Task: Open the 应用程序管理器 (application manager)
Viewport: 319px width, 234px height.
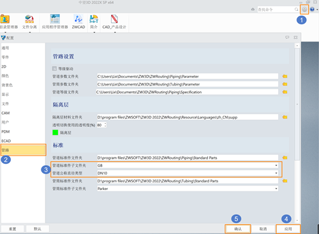Action: coord(55,22)
